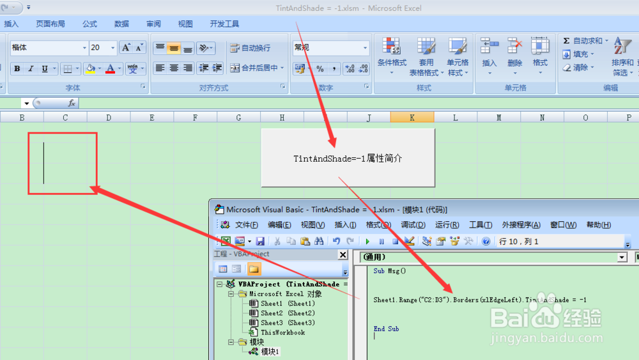Screen dimensions: 639x360
Task: Open 条件格式 conditional formatting
Action: [392, 56]
